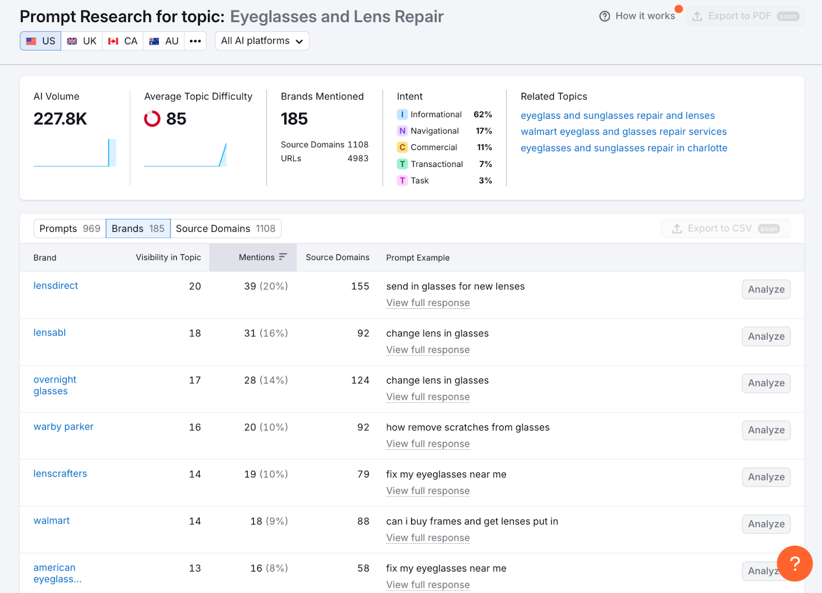Switch to the Prompts tab
822x593 pixels.
coord(69,228)
